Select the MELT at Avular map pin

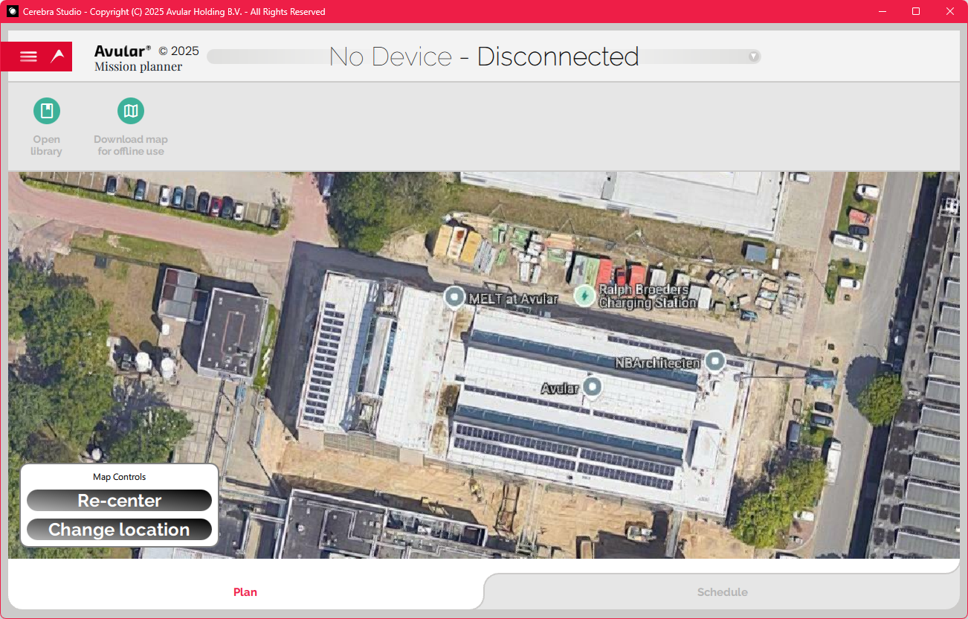click(454, 298)
